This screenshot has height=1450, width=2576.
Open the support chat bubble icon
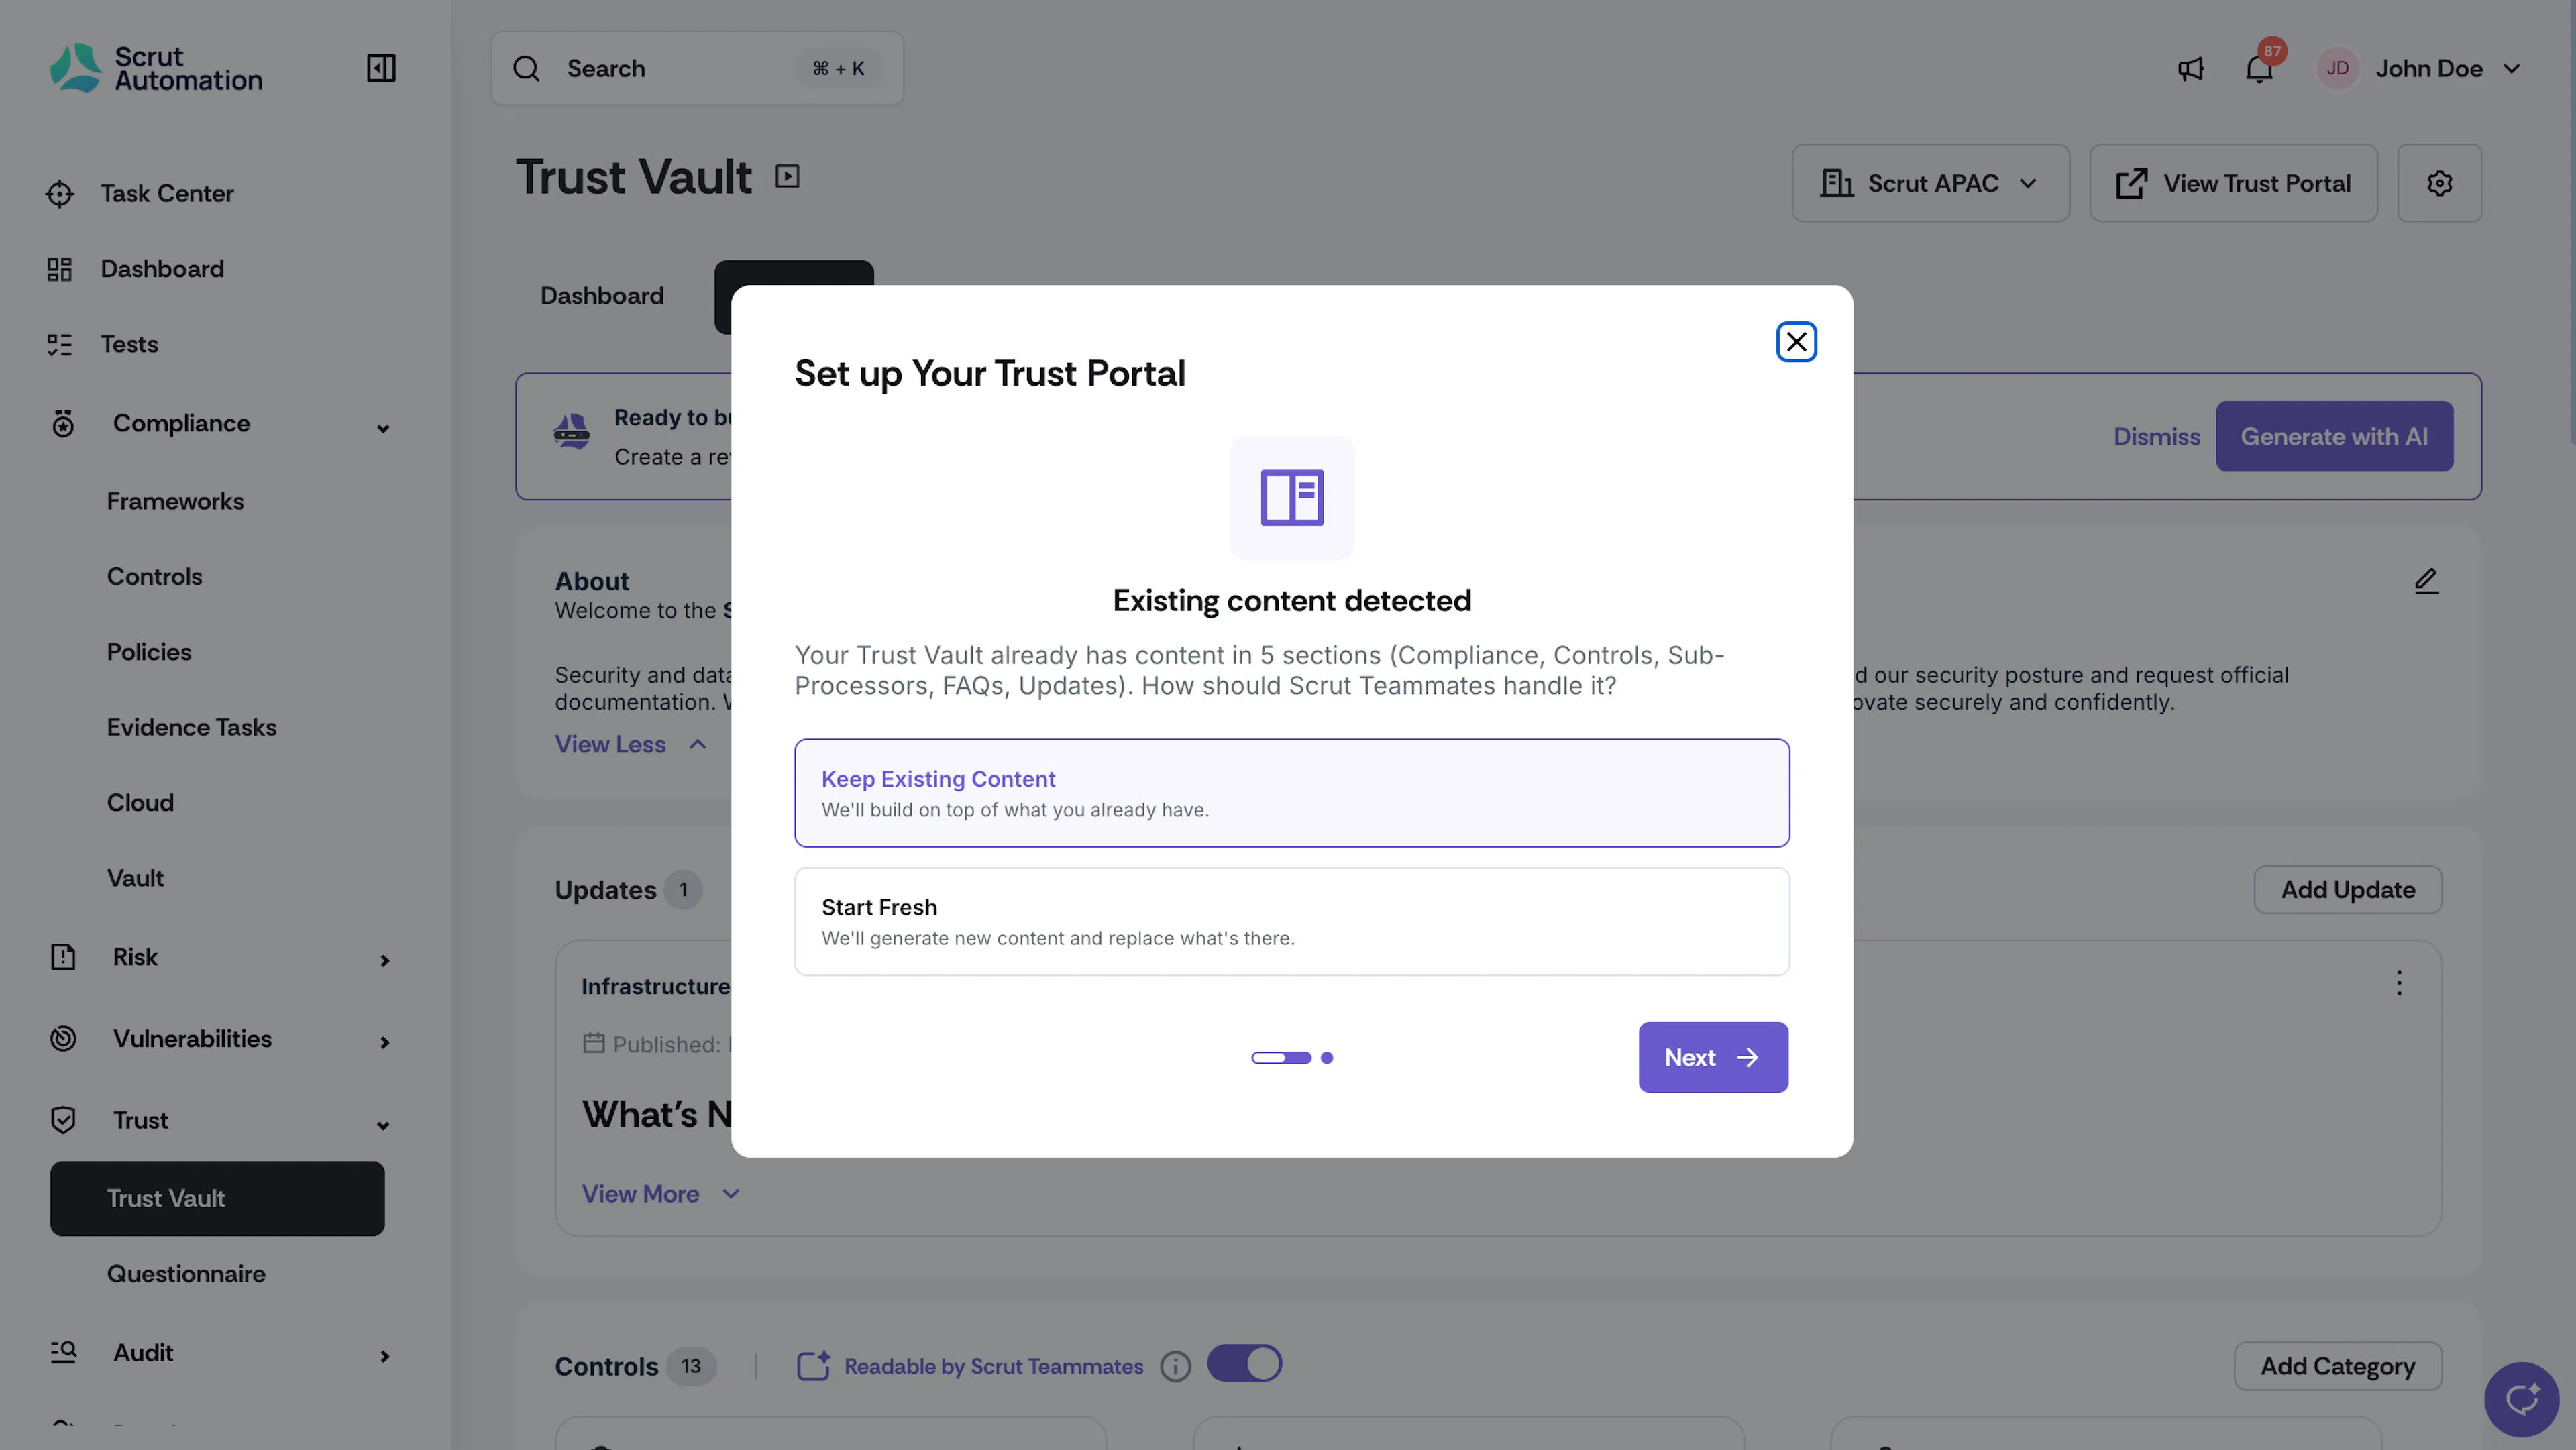click(2521, 1398)
